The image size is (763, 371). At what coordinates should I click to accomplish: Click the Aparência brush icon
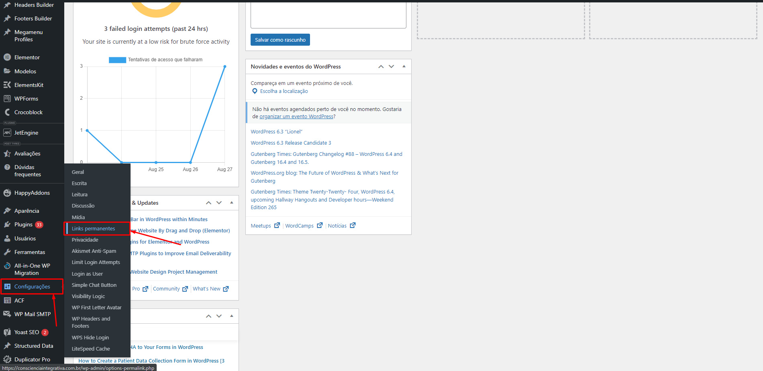[7, 211]
